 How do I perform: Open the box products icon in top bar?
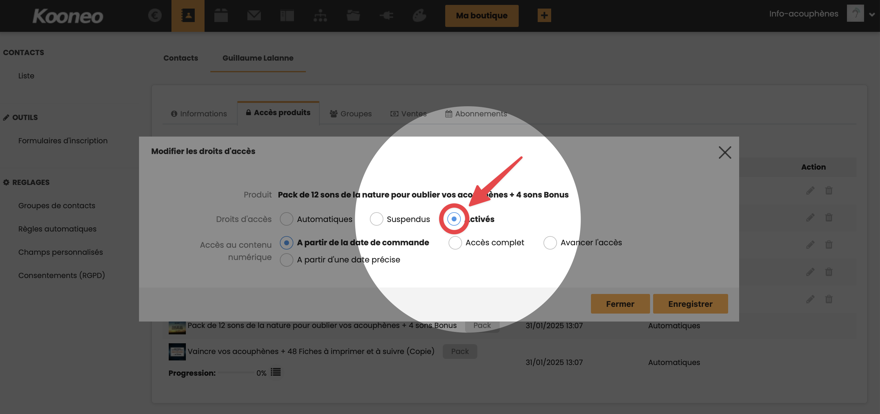pyautogui.click(x=221, y=15)
